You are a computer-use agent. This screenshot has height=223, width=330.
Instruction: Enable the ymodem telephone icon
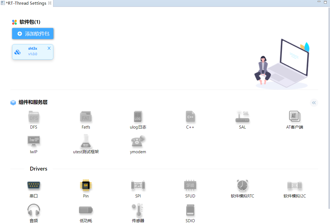click(x=138, y=141)
